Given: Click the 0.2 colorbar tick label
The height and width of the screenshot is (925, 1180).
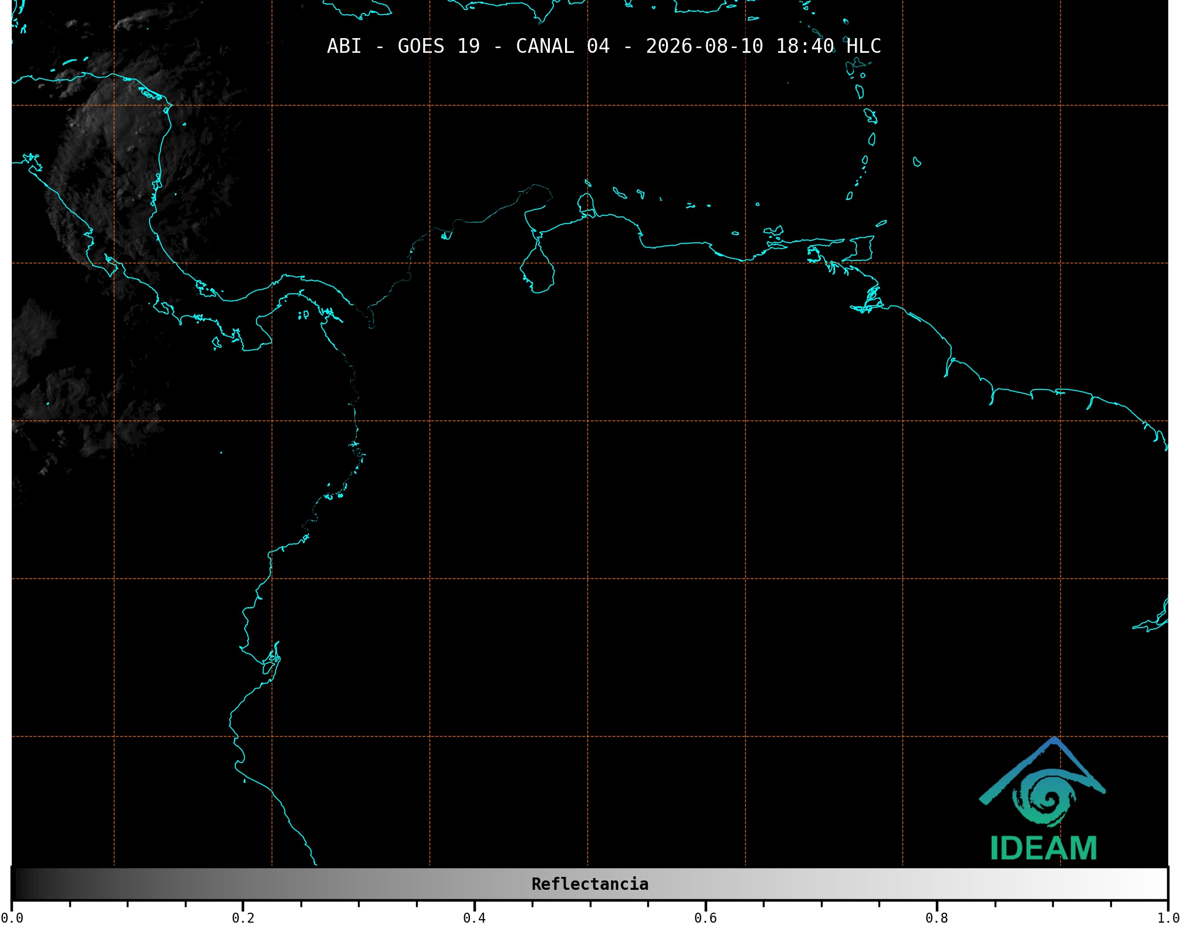Looking at the screenshot, I should point(243,918).
